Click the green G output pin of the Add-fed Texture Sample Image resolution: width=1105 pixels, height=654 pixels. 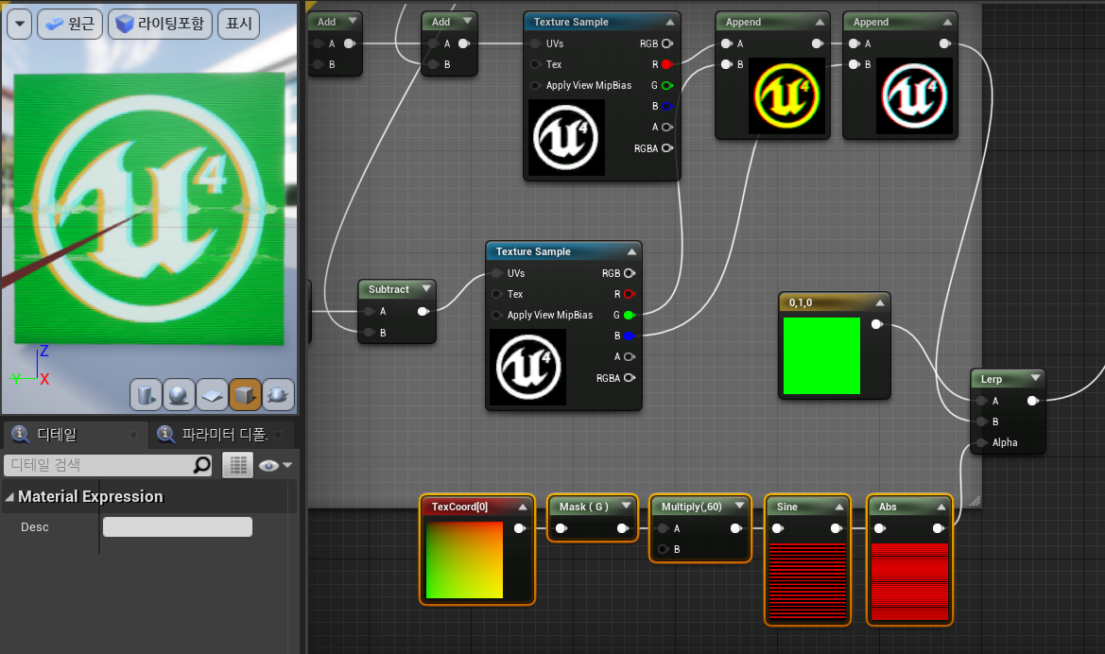pos(666,85)
